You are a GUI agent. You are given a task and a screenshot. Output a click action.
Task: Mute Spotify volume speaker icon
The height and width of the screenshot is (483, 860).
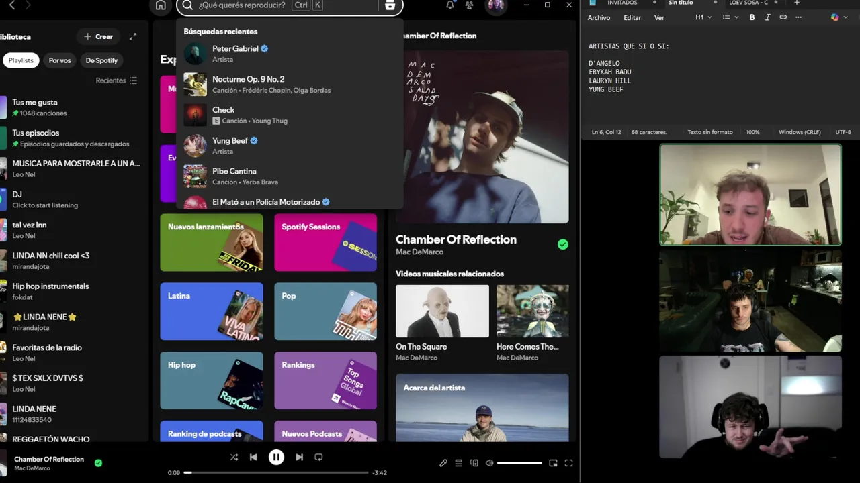(490, 463)
